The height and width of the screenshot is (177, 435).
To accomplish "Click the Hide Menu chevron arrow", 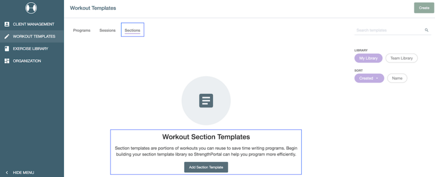I will click(x=7, y=172).
